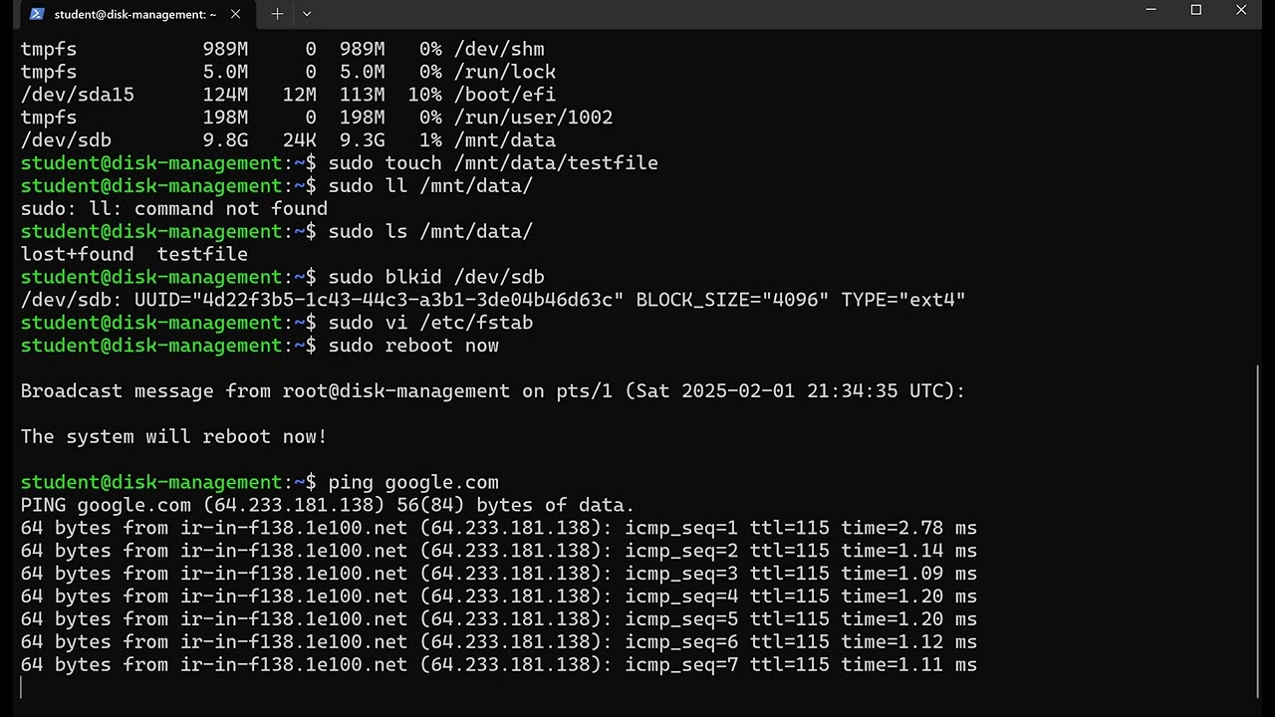Minimize the terminal window
Viewport: 1275px width, 717px height.
coord(1150,11)
